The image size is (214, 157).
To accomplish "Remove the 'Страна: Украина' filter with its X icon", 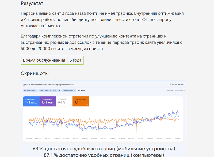I will click(x=75, y=91).
